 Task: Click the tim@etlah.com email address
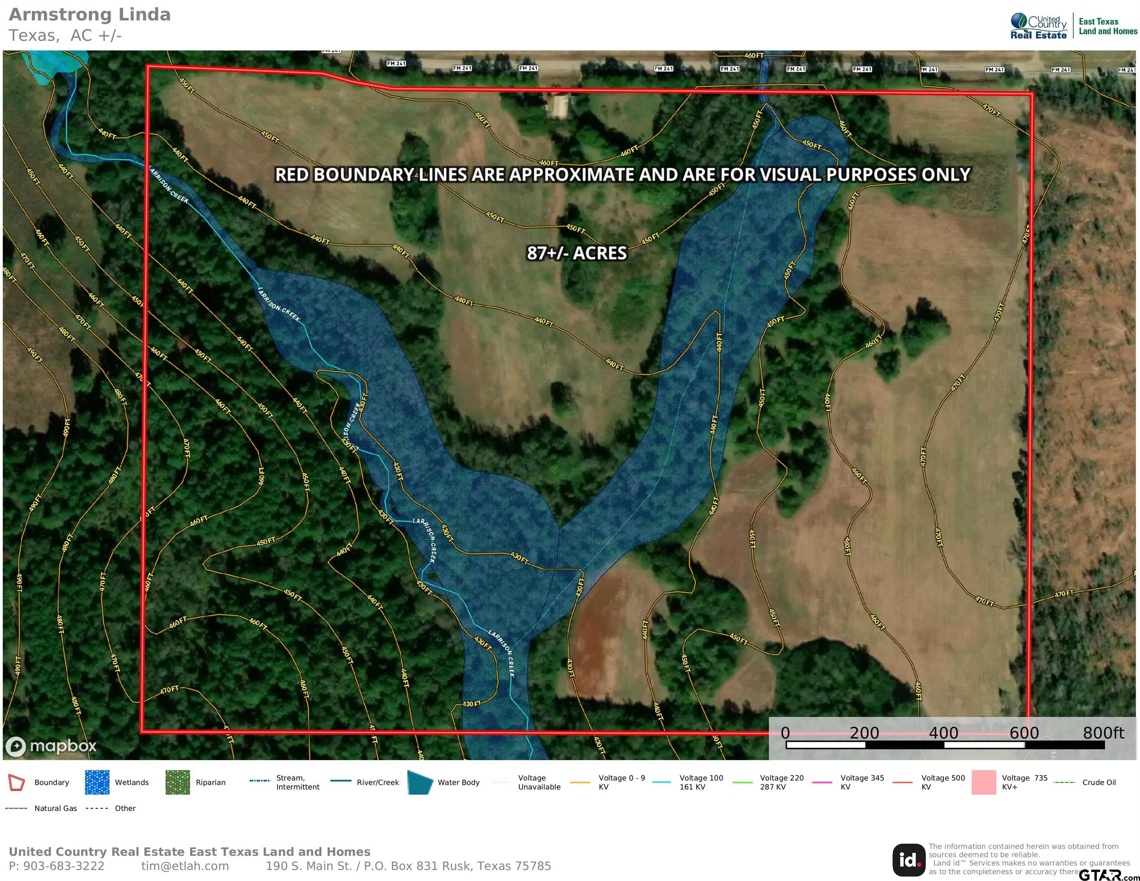click(185, 866)
